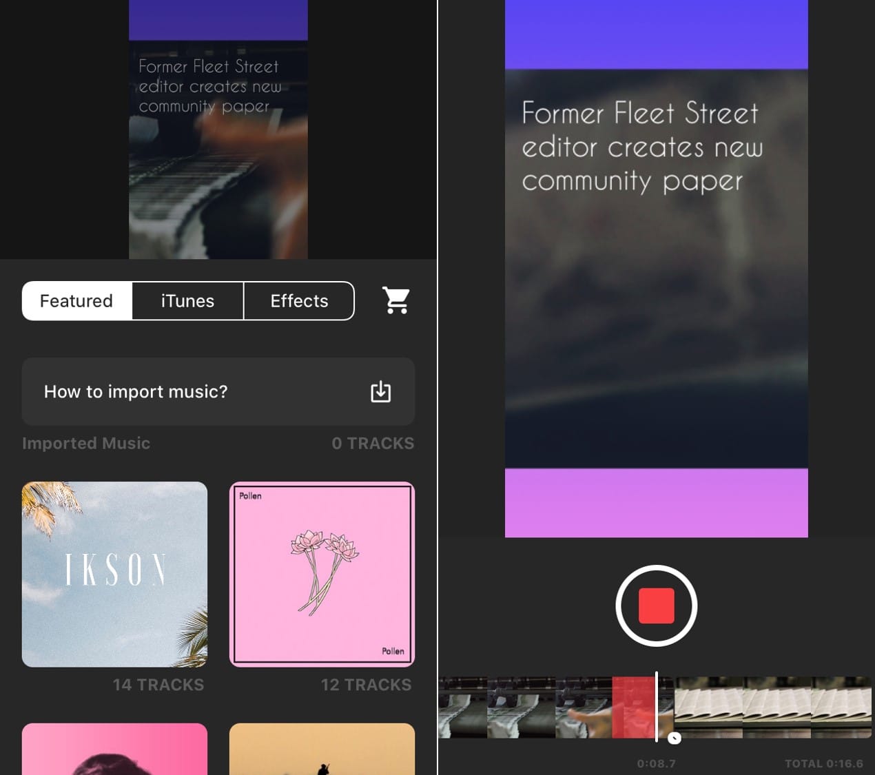Click the white timeline playhead
Image resolution: width=875 pixels, height=775 pixels.
(657, 706)
